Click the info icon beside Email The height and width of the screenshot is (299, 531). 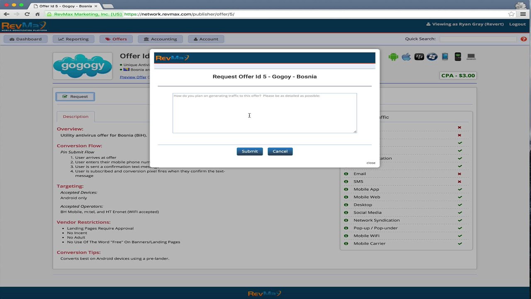coord(346,174)
